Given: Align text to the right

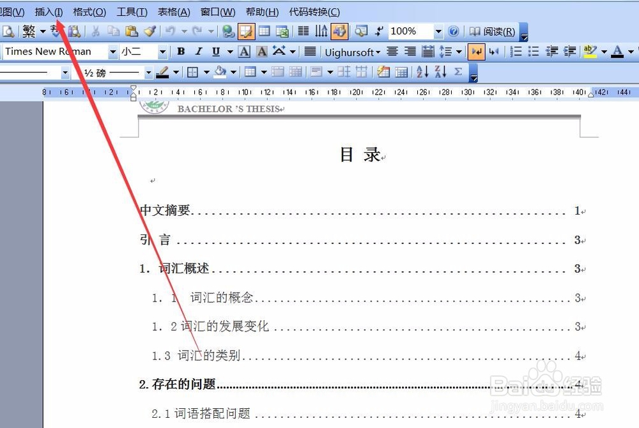Looking at the screenshot, I should click(410, 51).
